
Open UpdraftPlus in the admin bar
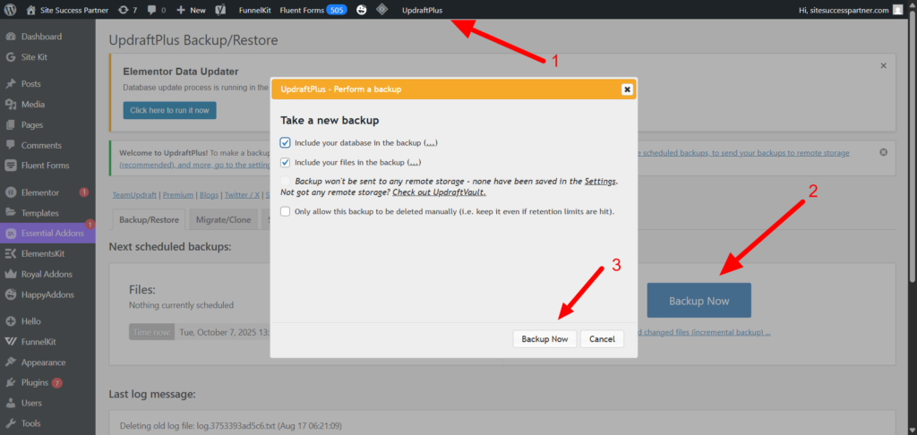(422, 10)
